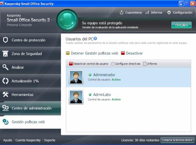Image resolution: width=196 pixels, height=145 pixels.
Task: Click Configurar directivas toolbar text
Action: coord(128,64)
